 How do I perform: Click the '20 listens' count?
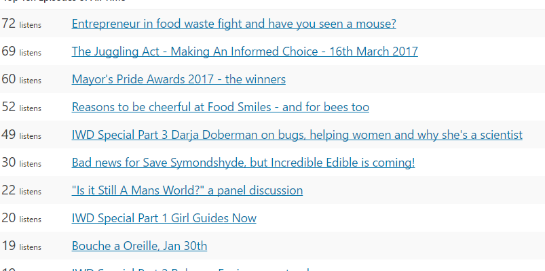coord(22,218)
